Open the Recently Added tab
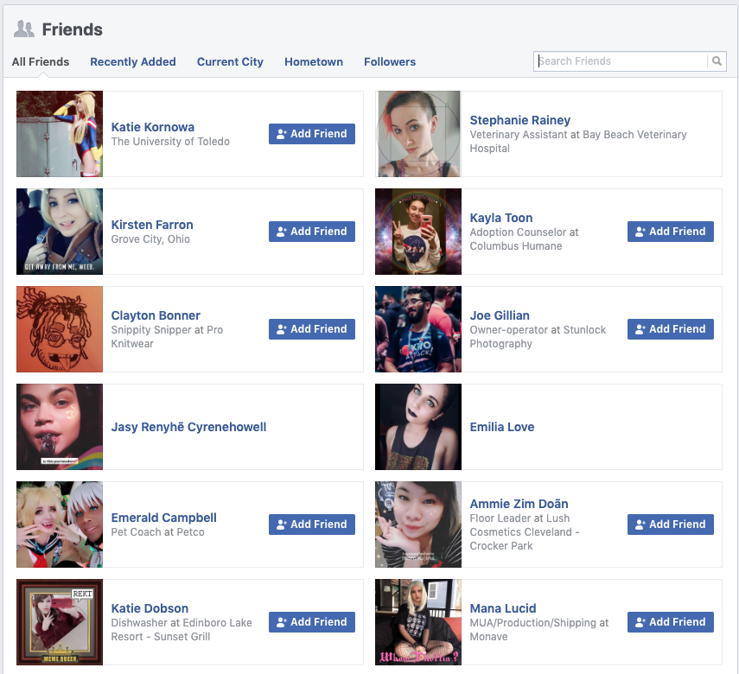Image resolution: width=739 pixels, height=674 pixels. tap(133, 61)
